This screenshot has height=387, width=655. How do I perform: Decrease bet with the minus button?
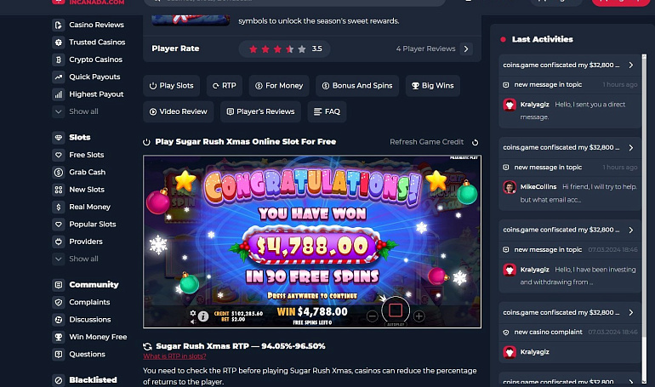click(372, 316)
